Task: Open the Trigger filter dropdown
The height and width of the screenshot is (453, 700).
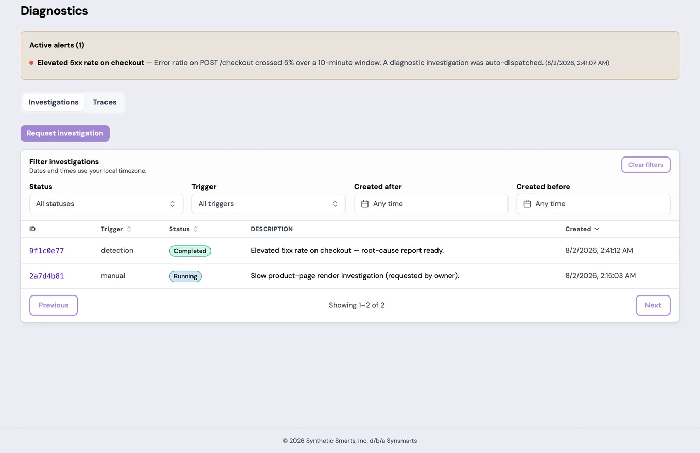Action: [x=269, y=204]
